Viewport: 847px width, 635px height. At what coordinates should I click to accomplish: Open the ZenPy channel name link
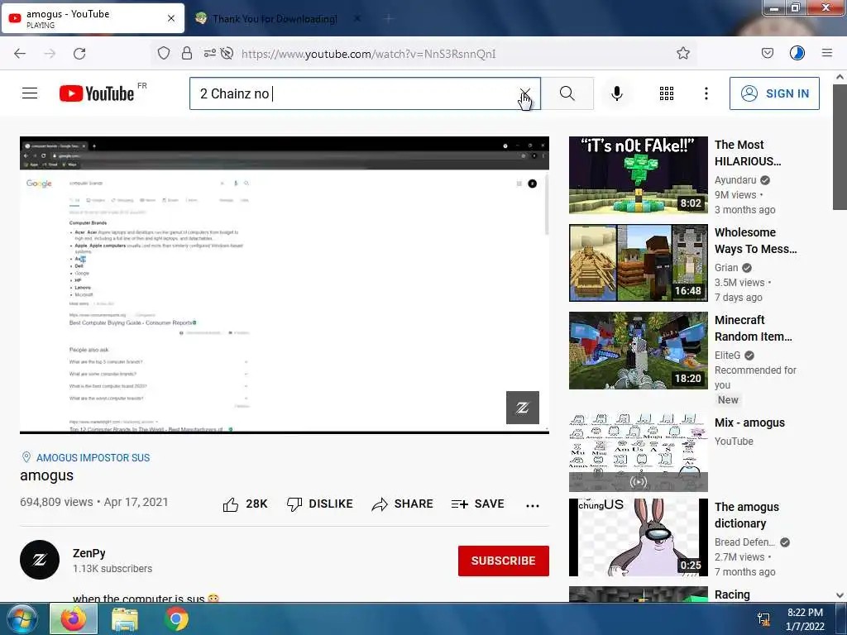[x=89, y=553]
